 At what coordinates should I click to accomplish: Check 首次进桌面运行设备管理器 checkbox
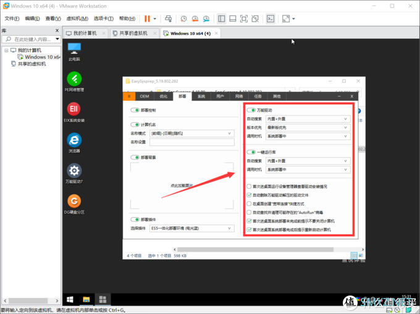tap(249, 186)
